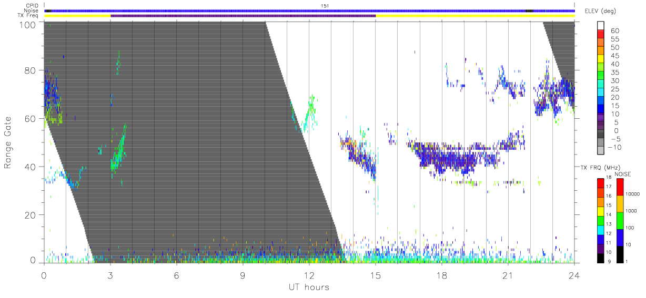Screen dimensions: 646x298
Task: Select the red 55-60 degree elevation swatch
Action: (602, 35)
